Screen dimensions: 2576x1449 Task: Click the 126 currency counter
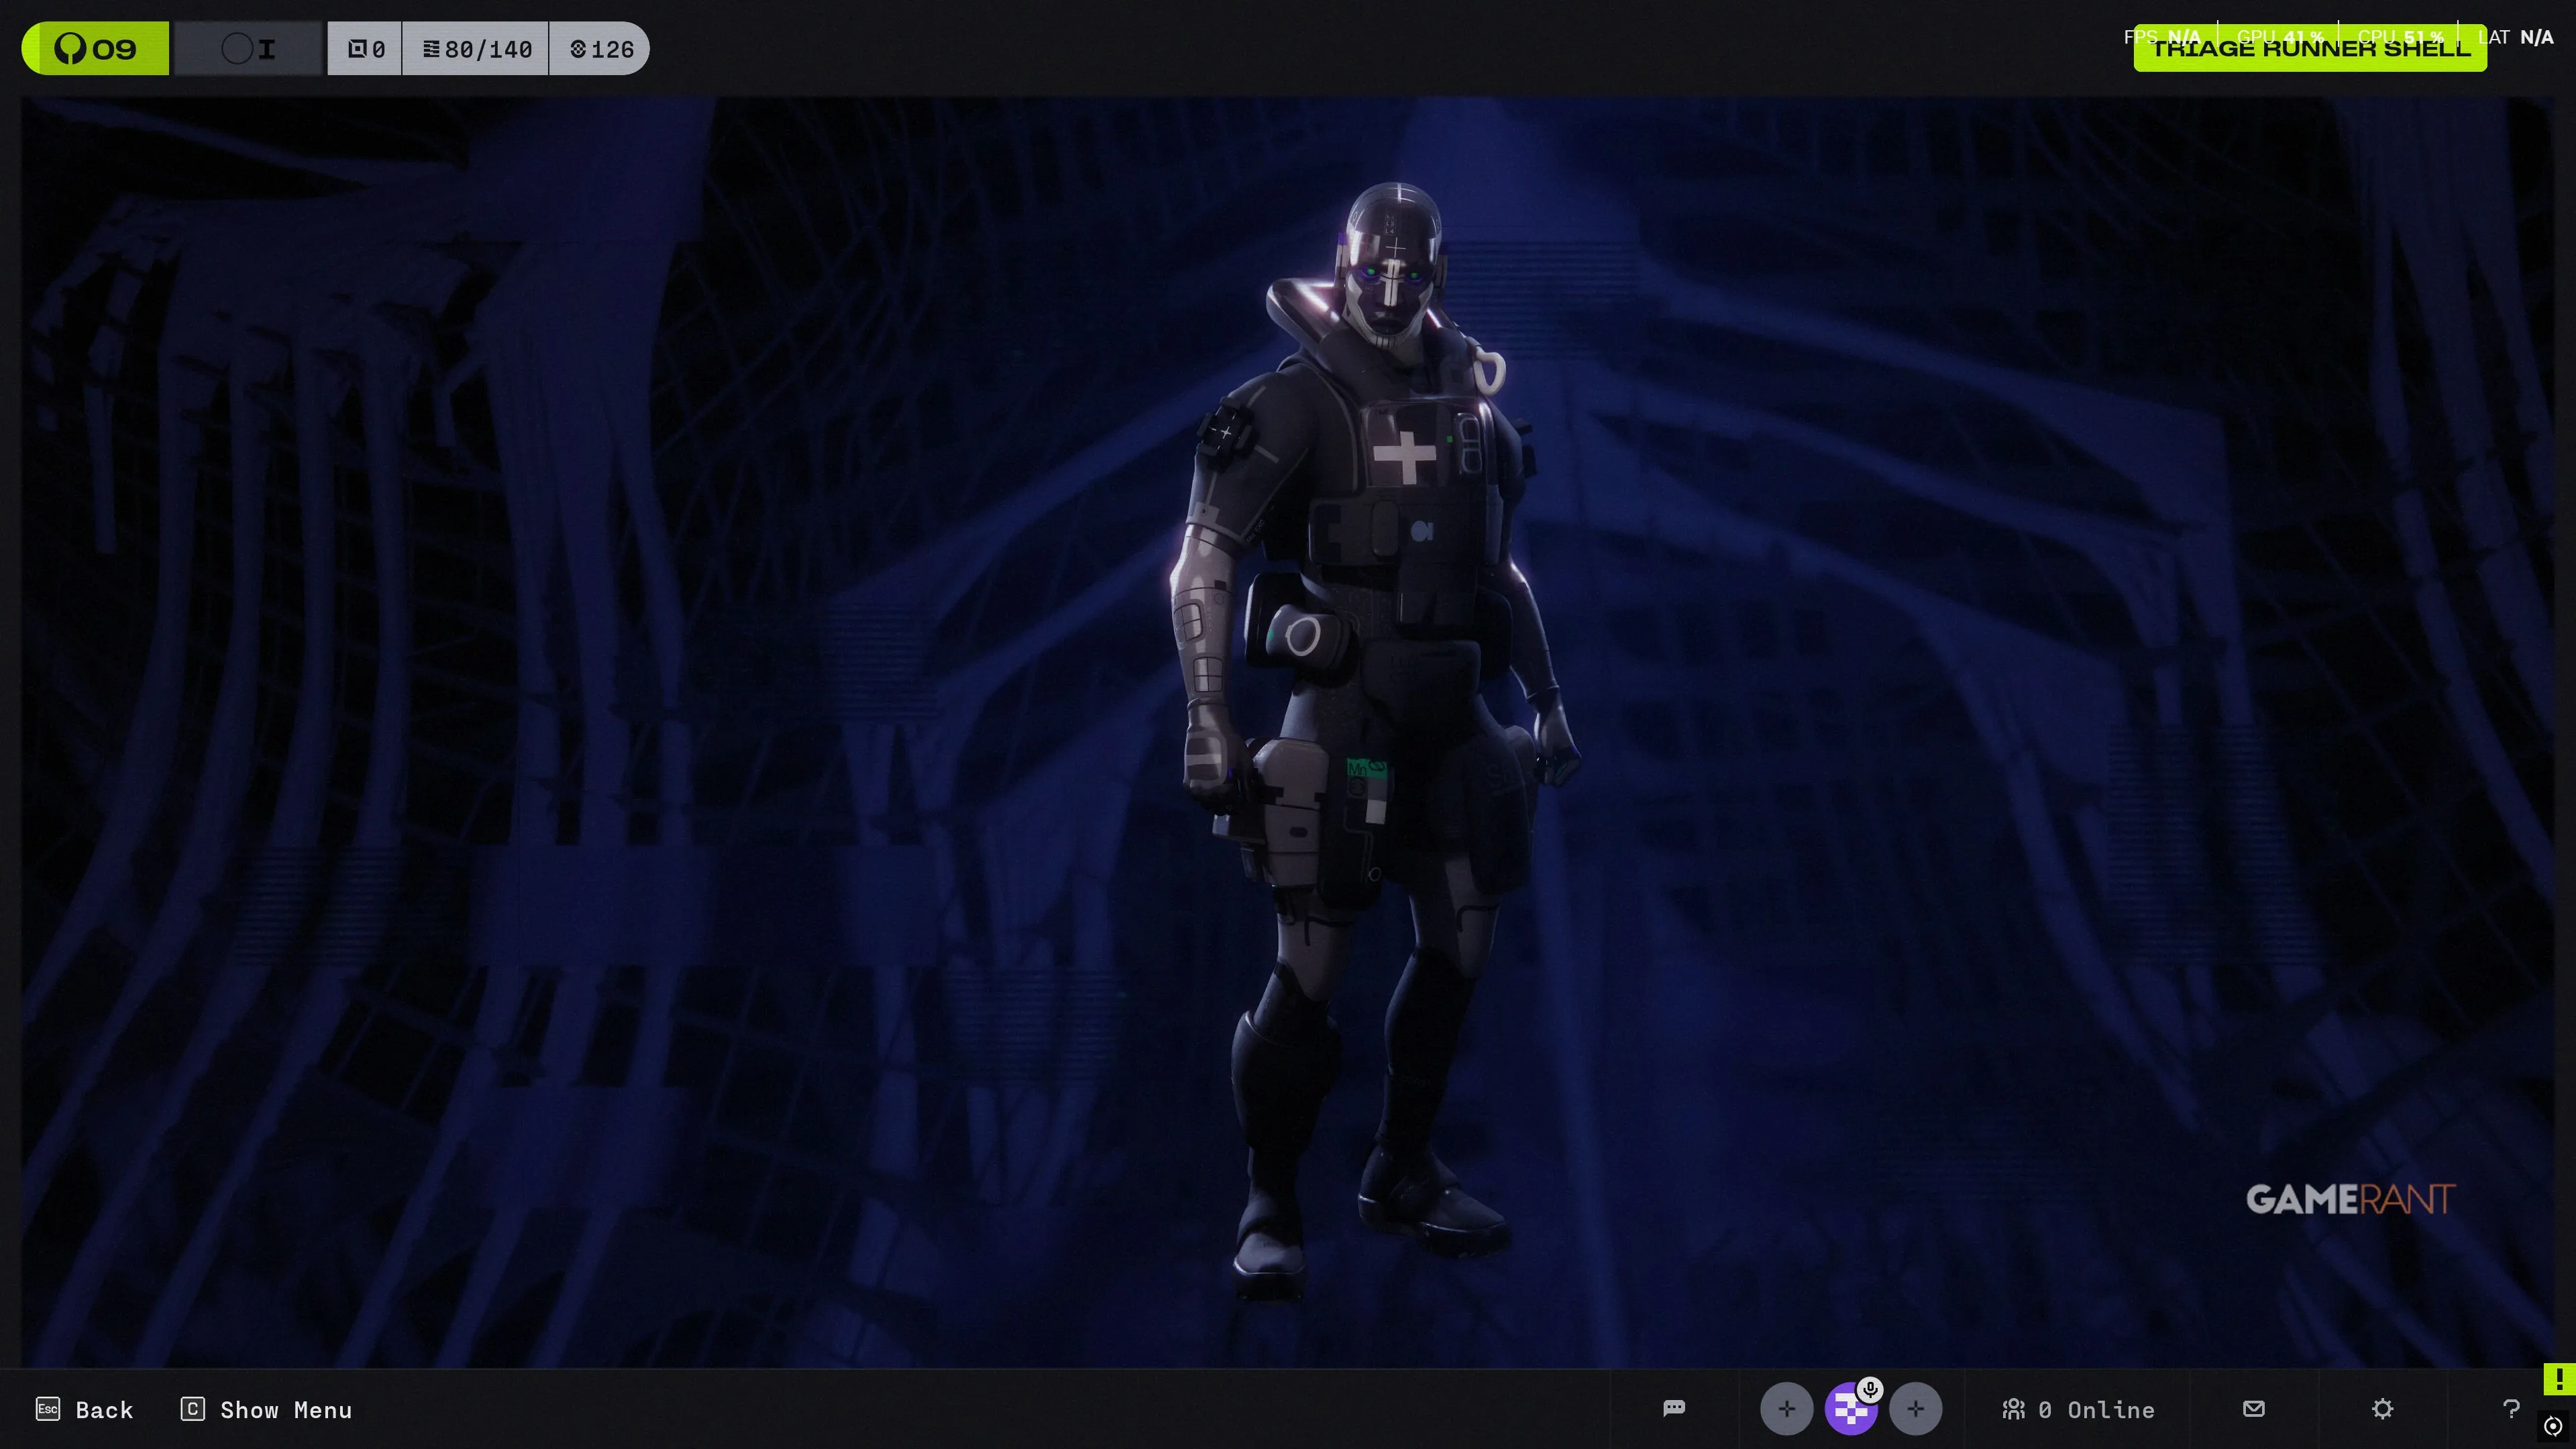pos(601,48)
